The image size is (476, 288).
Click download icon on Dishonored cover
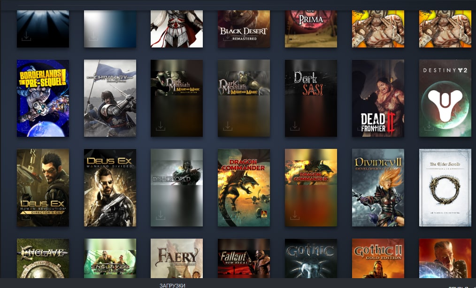point(160,215)
